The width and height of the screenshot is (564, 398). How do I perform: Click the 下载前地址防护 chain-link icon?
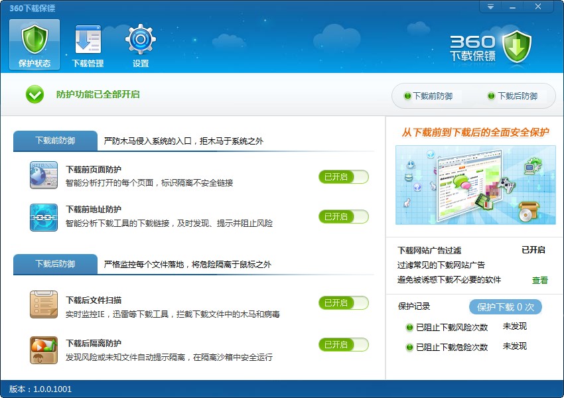click(43, 217)
